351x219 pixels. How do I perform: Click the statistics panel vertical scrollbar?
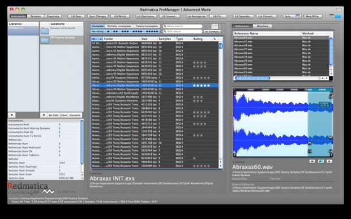pos(82,141)
